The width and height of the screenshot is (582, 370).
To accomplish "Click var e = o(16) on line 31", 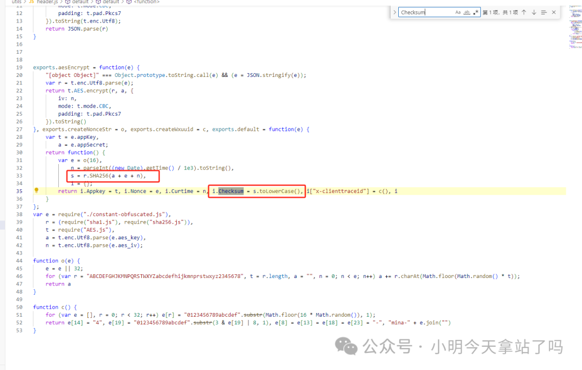I will point(78,160).
